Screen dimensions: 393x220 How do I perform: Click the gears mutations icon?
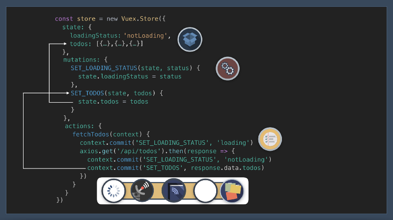tap(227, 69)
